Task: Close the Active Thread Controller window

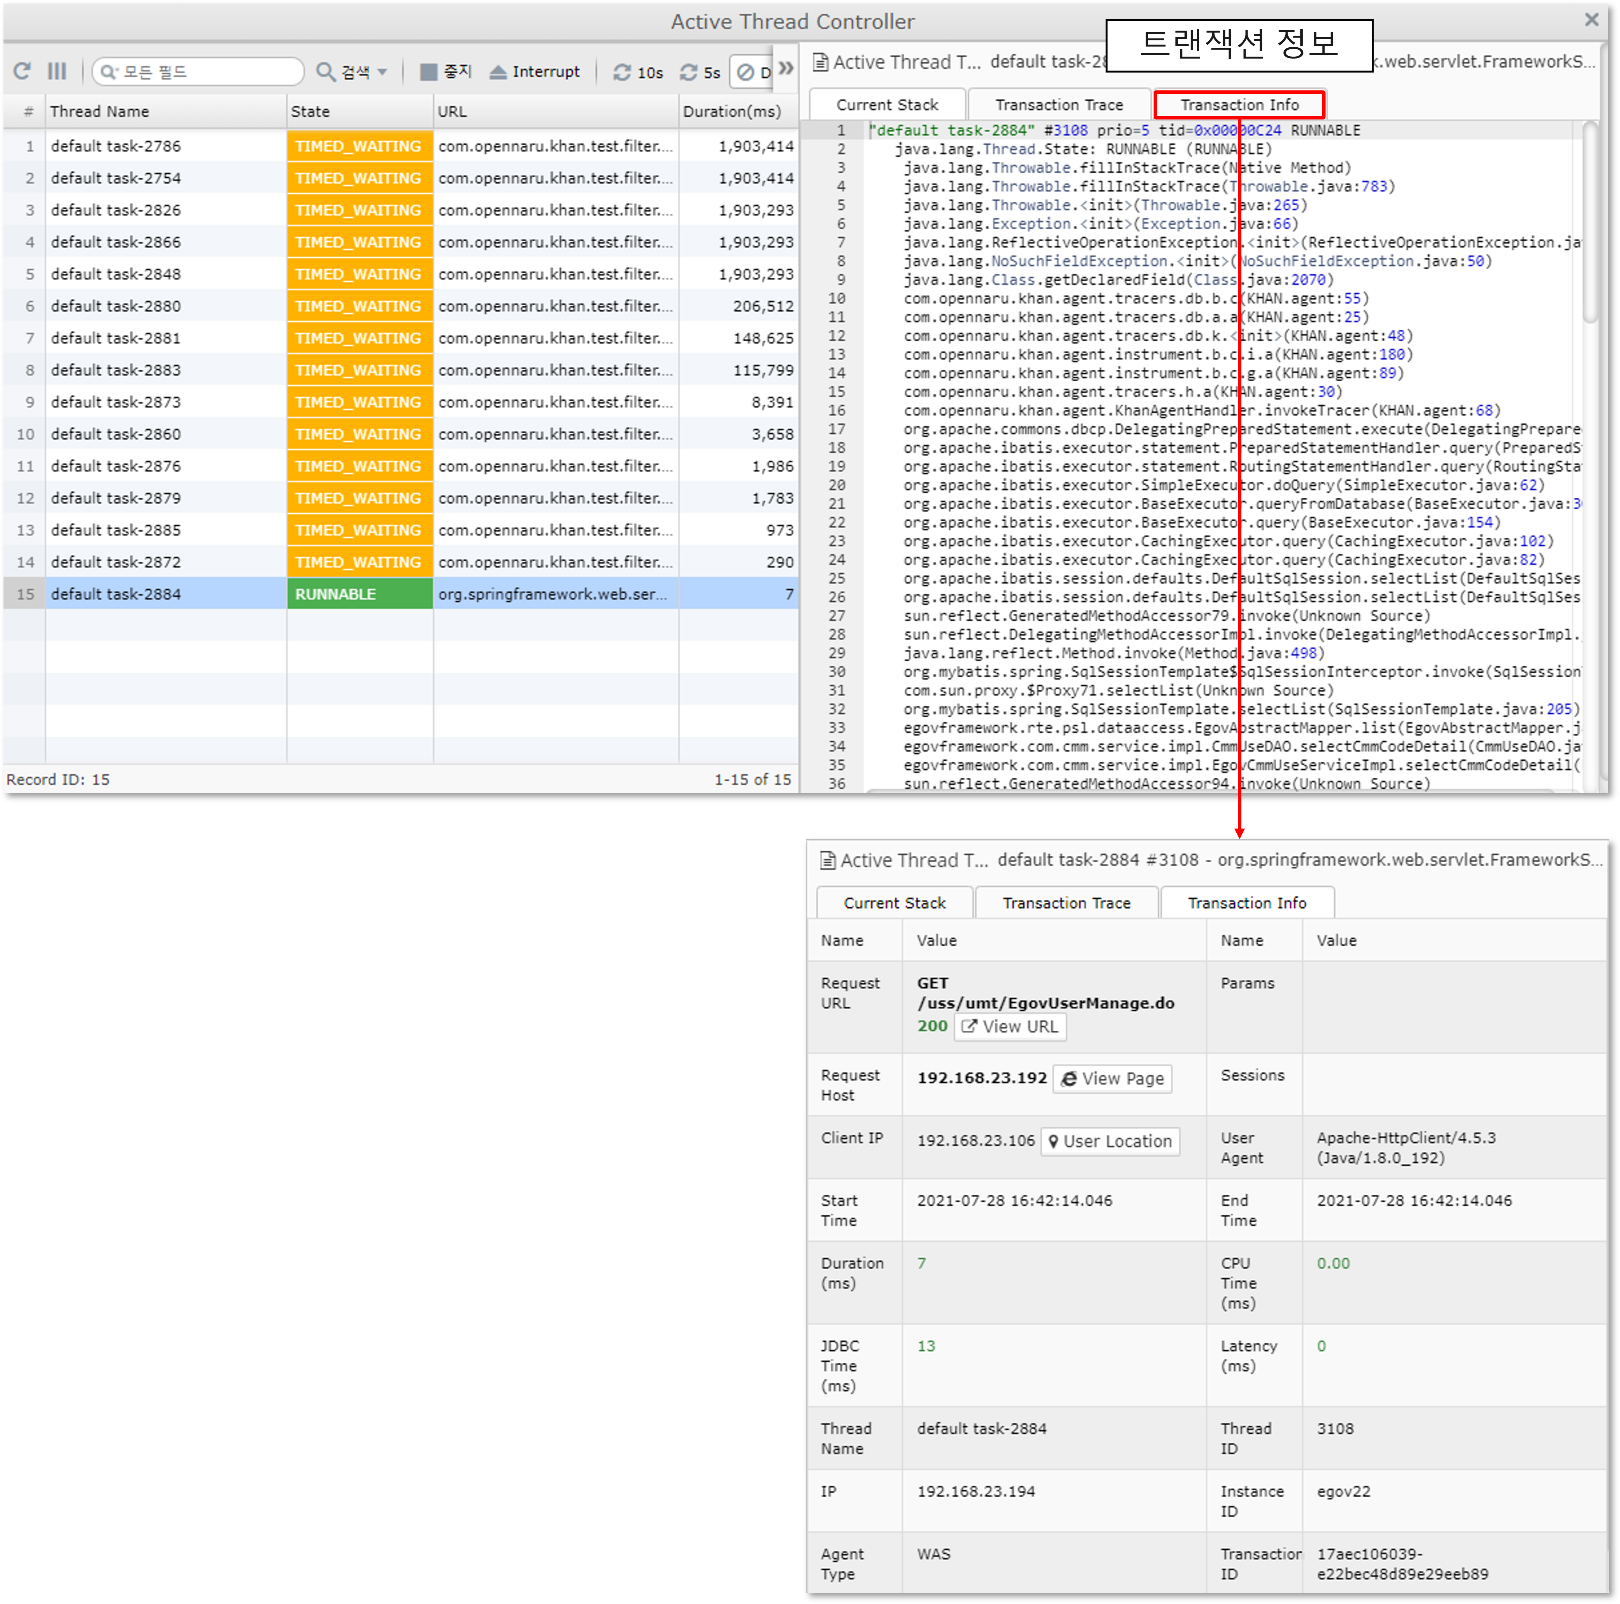Action: tap(1592, 19)
